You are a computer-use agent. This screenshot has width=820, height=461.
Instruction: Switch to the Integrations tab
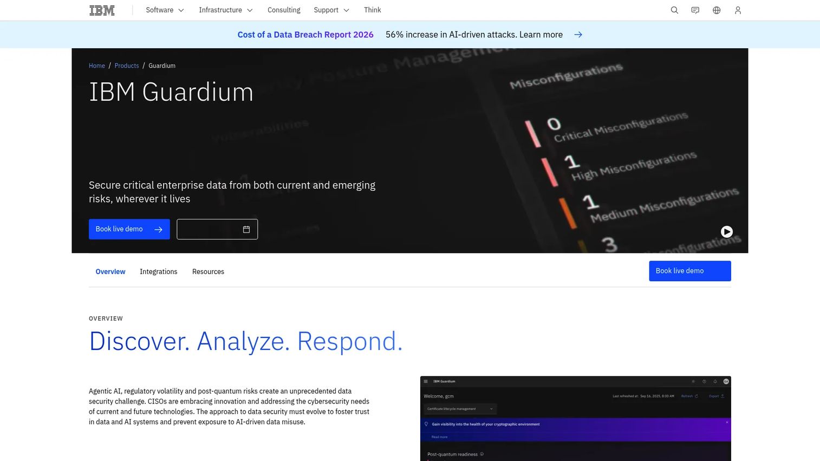pyautogui.click(x=159, y=271)
